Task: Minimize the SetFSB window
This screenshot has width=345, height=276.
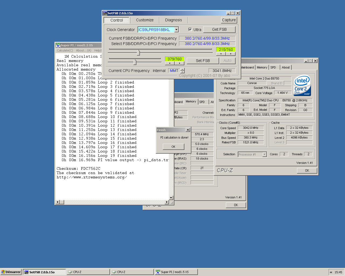Action: point(228,13)
